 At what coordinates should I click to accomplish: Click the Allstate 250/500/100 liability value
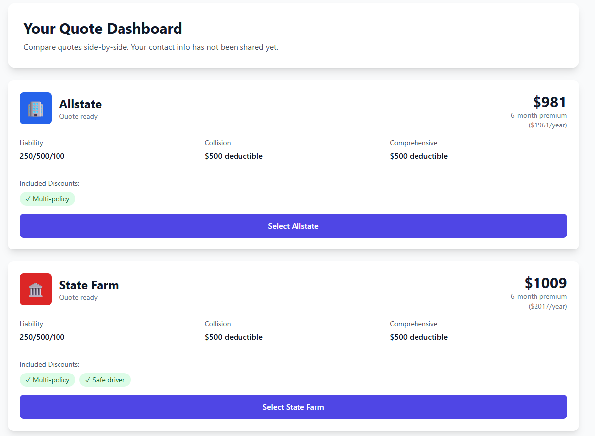coord(42,156)
